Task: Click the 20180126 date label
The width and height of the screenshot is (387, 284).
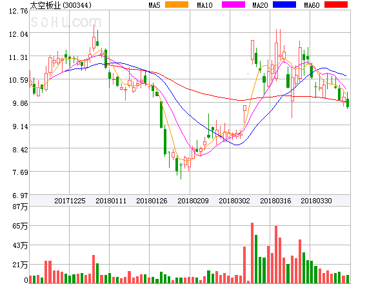Action: (x=152, y=201)
